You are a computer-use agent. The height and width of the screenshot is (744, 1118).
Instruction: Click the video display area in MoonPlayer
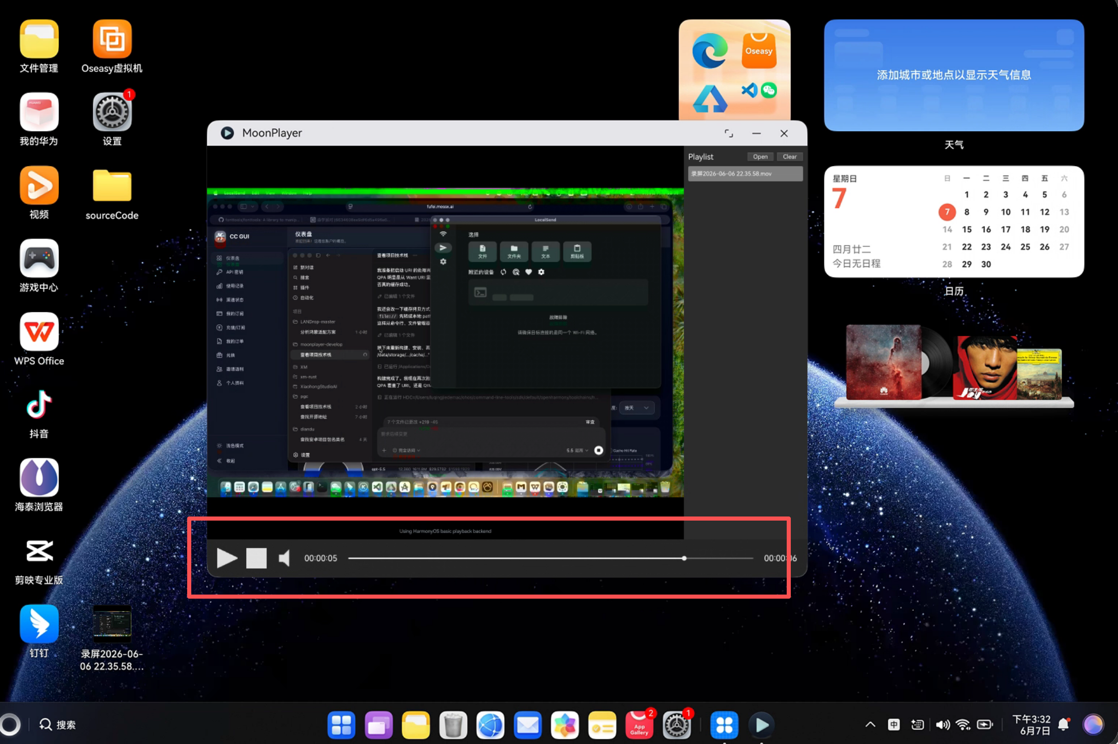[x=445, y=342]
